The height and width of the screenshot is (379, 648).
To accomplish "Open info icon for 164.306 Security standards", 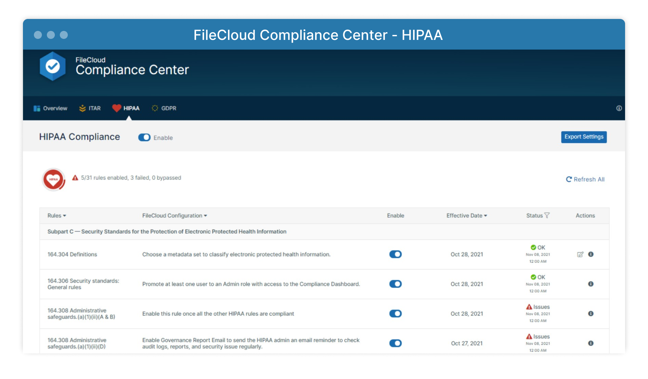I will [x=591, y=284].
